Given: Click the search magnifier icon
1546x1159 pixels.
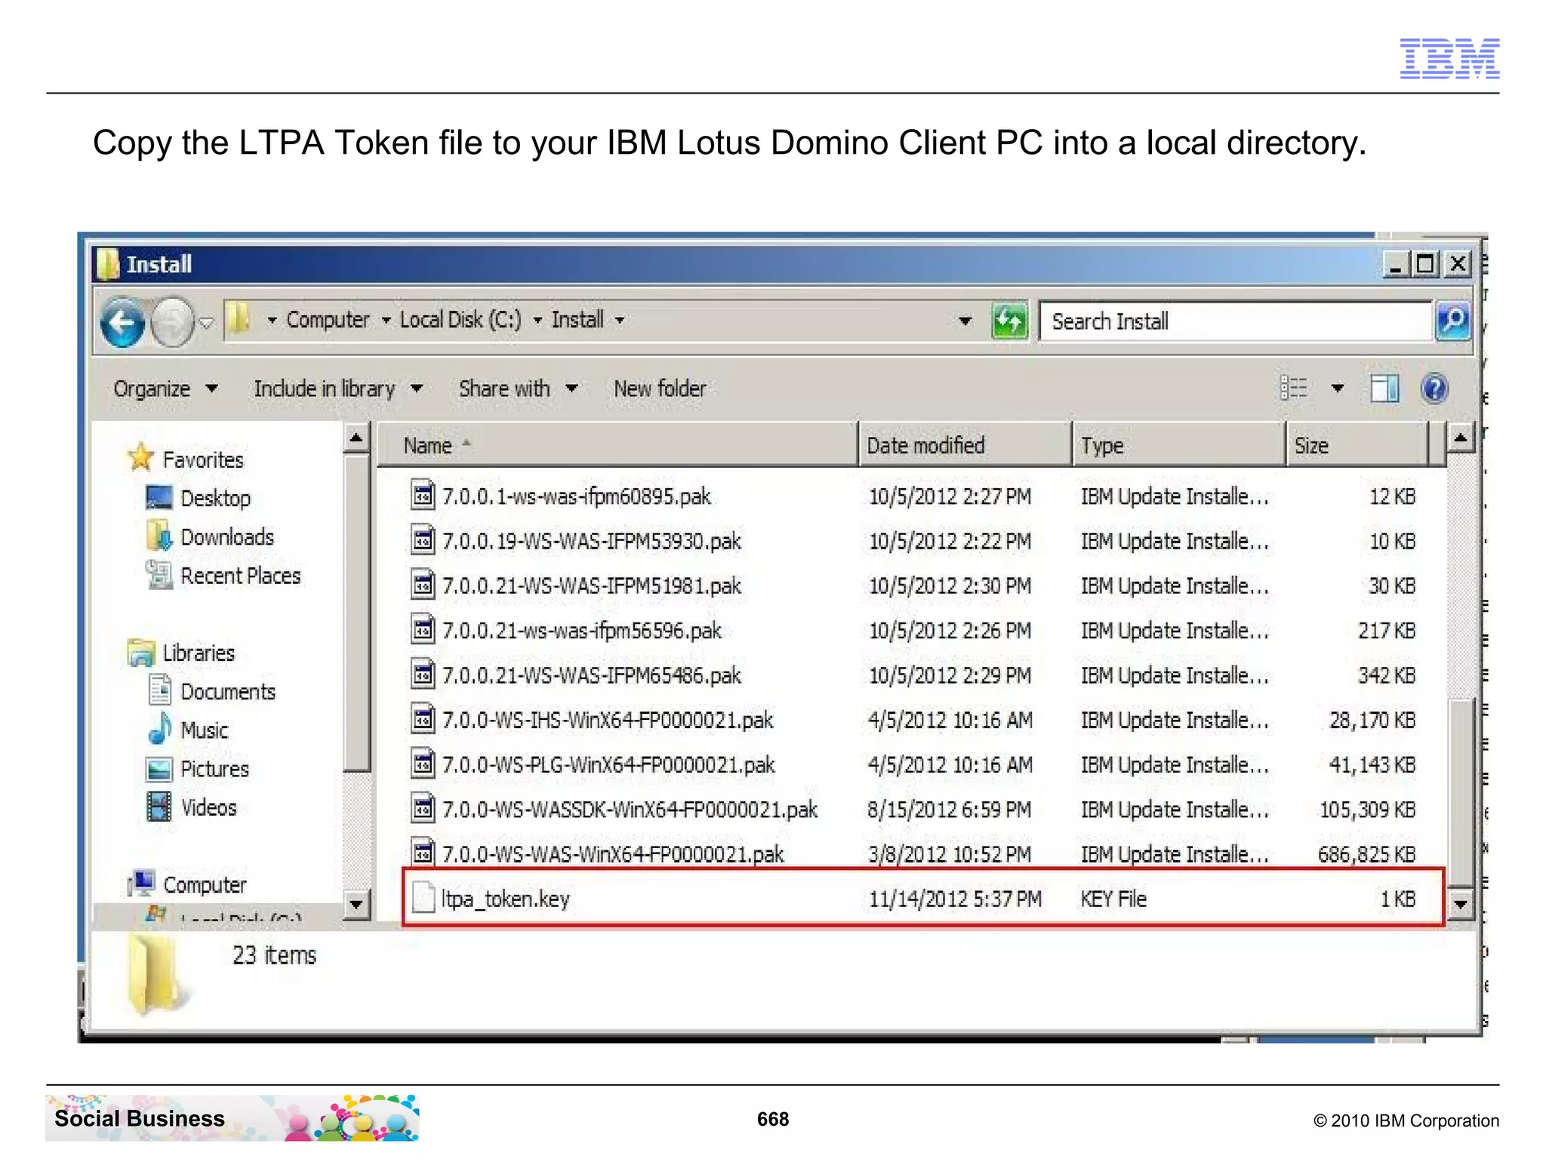Looking at the screenshot, I should [x=1453, y=321].
